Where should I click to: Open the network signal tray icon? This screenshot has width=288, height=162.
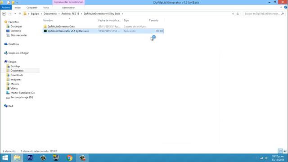tap(261, 158)
